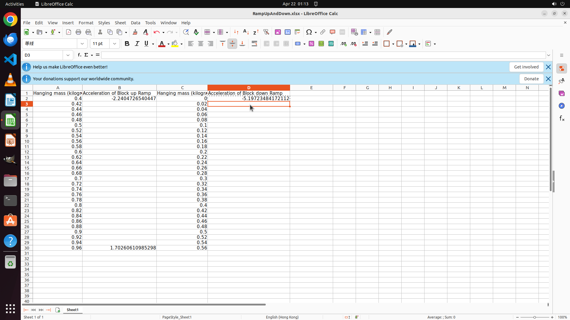Toggle italic formatting
The image size is (570, 320).
[x=137, y=44]
